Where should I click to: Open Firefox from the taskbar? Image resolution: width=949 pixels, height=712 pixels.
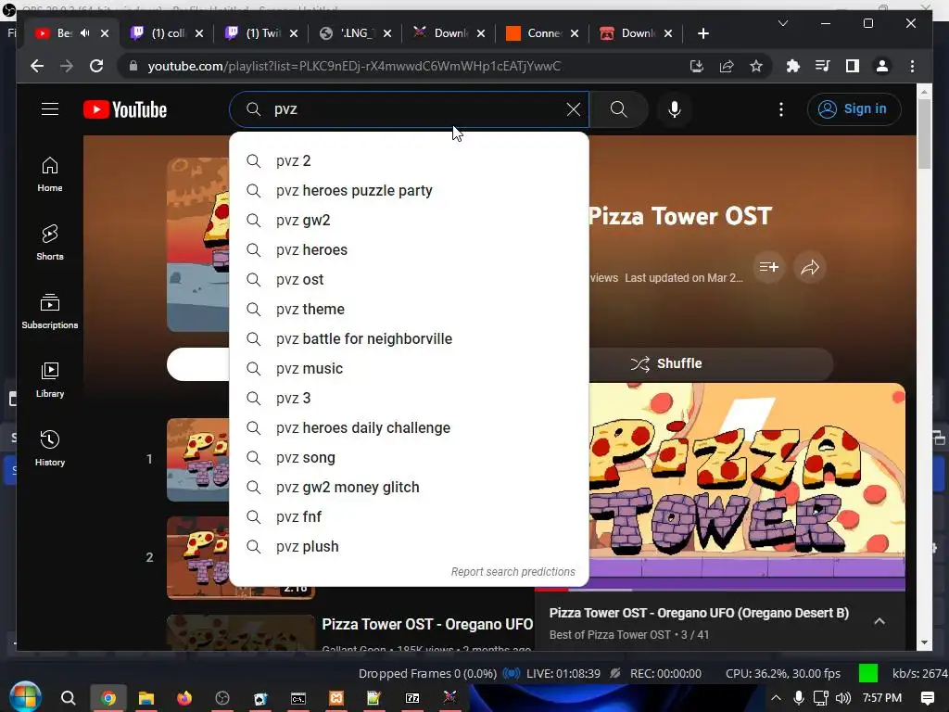tap(184, 698)
